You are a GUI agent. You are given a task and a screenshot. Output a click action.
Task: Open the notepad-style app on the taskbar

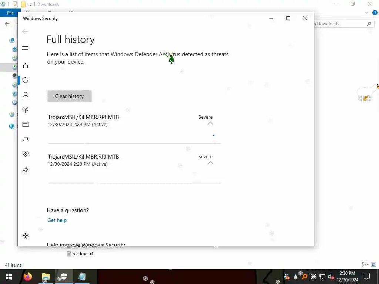pyautogui.click(x=82, y=277)
